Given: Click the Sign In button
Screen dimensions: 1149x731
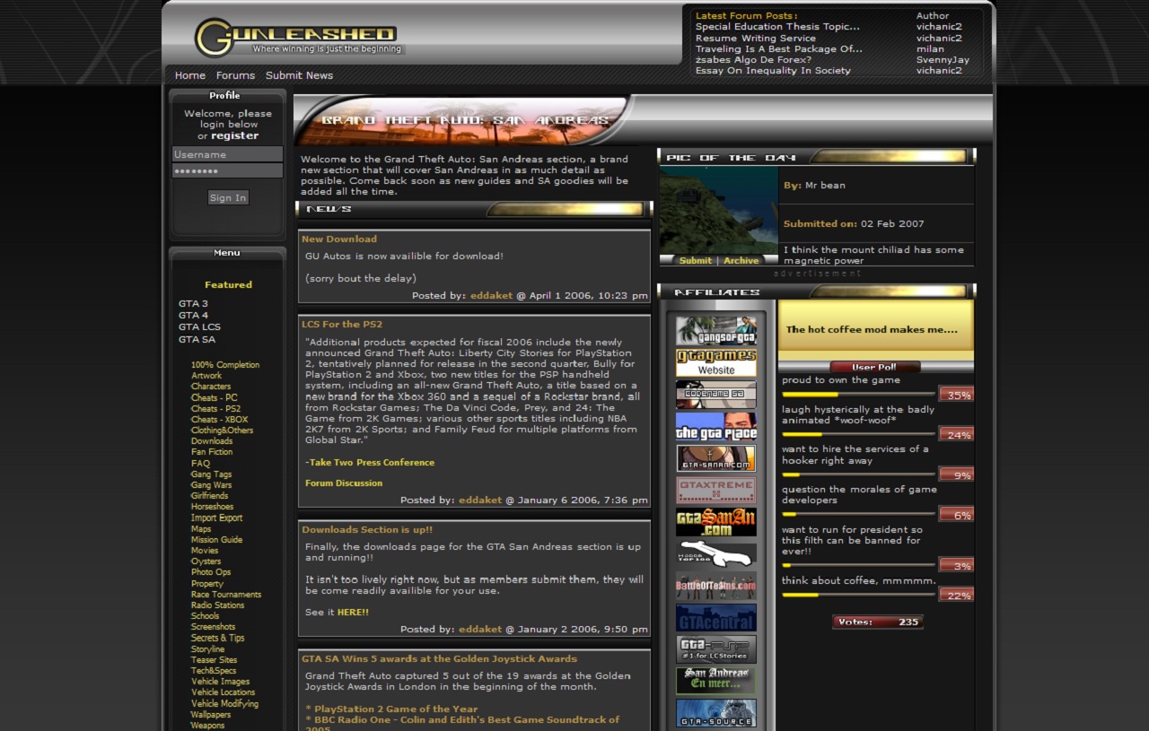Looking at the screenshot, I should pos(228,198).
